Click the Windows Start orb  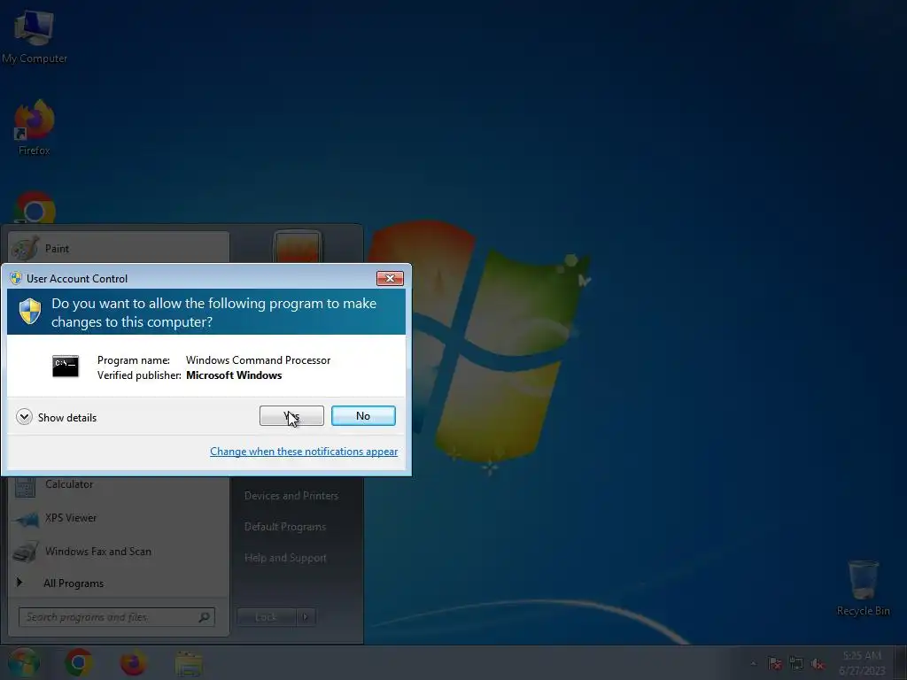(24, 662)
